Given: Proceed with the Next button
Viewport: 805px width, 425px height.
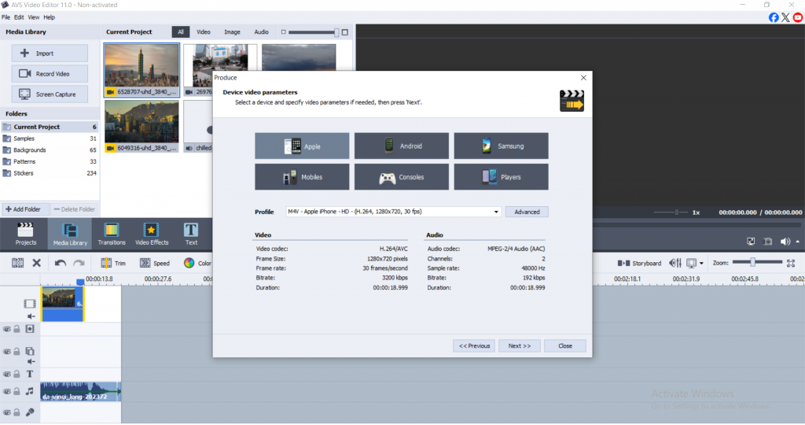Looking at the screenshot, I should (x=519, y=346).
